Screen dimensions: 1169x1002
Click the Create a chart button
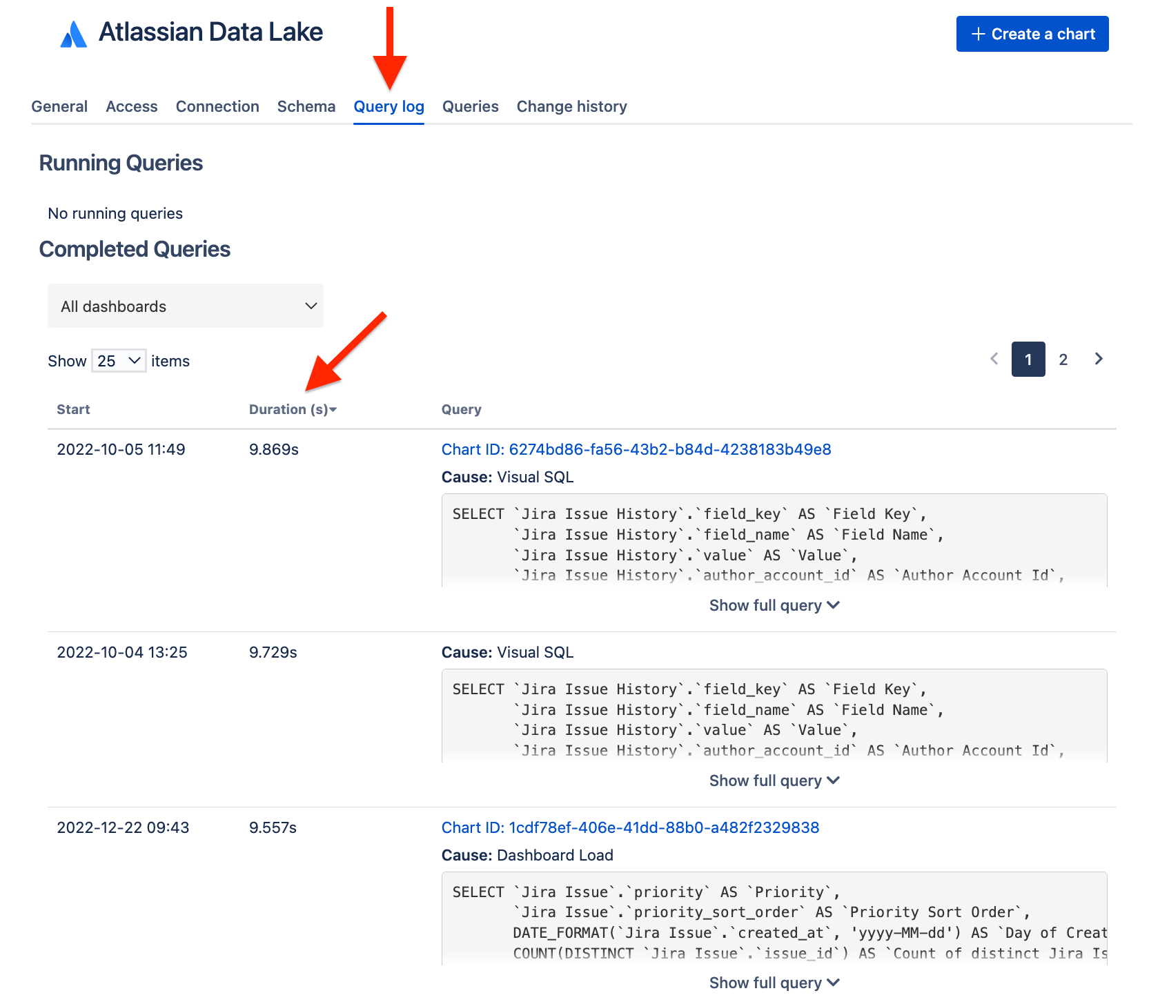tap(1032, 34)
